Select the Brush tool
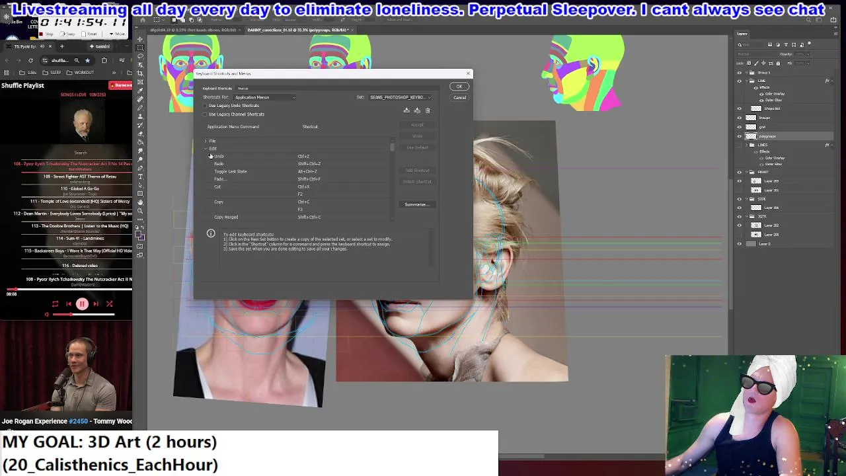The width and height of the screenshot is (846, 476). pos(141,108)
